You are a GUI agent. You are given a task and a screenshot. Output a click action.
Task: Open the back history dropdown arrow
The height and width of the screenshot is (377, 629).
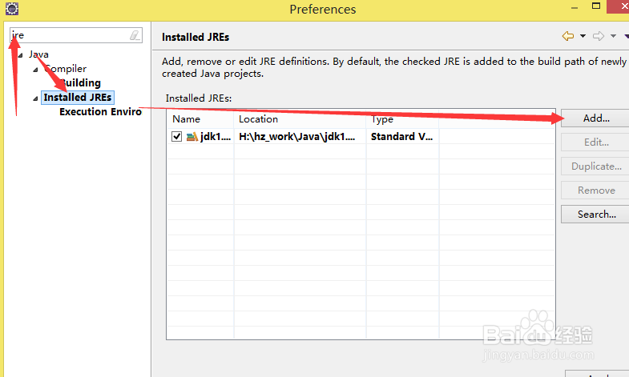583,36
